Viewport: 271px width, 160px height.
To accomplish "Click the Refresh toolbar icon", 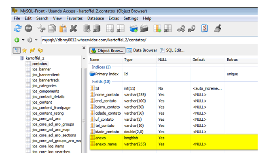I will 18,28.
